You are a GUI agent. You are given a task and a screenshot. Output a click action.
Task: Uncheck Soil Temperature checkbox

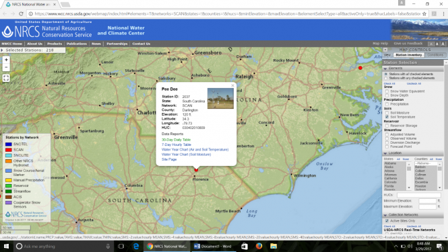(387, 117)
